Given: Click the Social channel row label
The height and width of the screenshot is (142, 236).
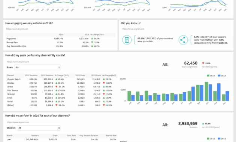Looking at the screenshot, I should coord(10,102).
